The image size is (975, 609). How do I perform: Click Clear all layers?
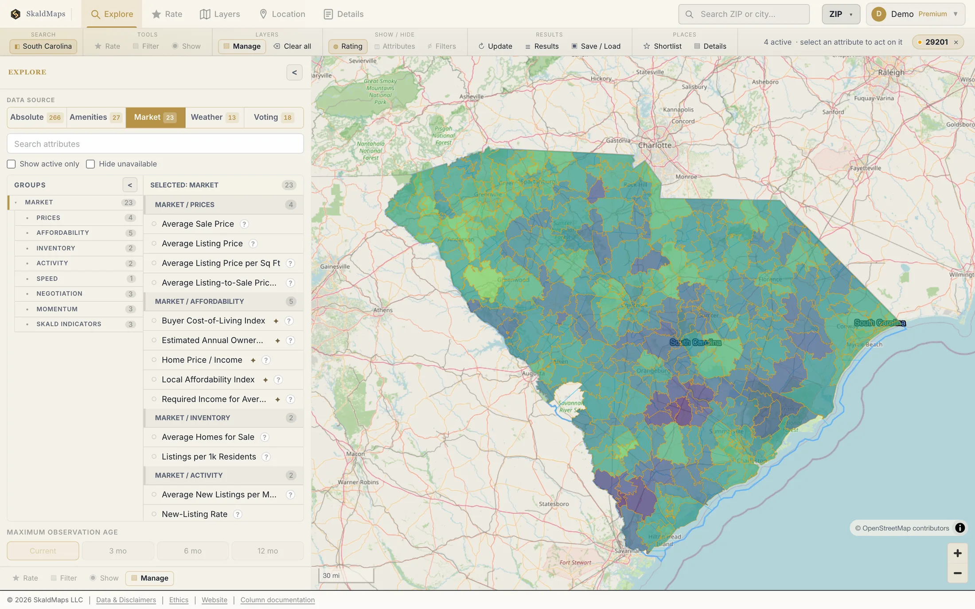point(292,46)
